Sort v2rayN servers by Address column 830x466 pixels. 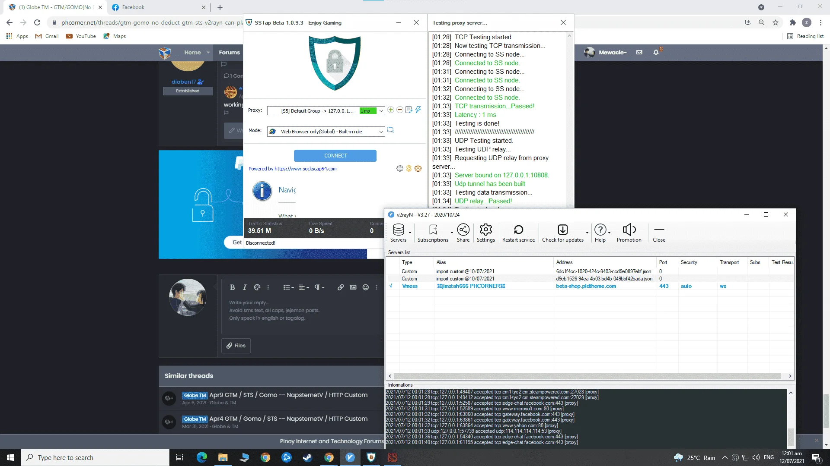[x=605, y=262]
